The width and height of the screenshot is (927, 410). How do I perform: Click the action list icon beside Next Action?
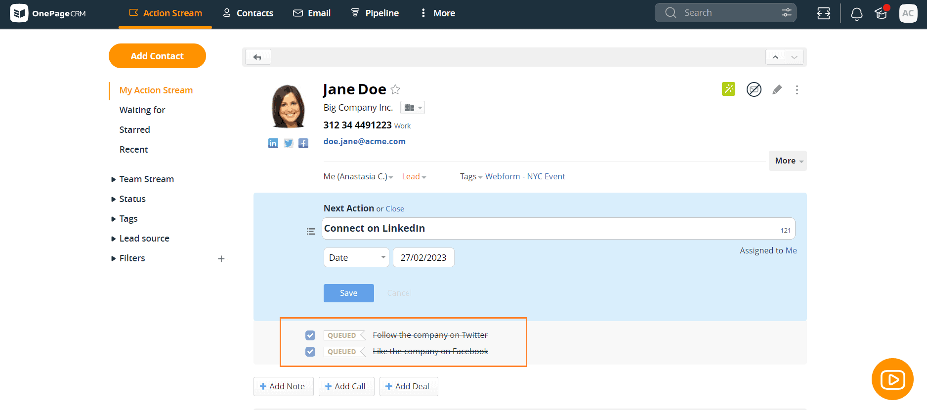point(310,231)
